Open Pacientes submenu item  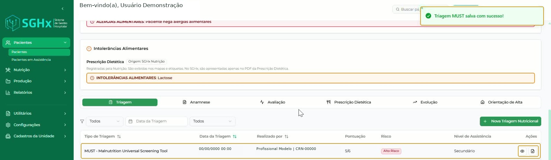39,52
